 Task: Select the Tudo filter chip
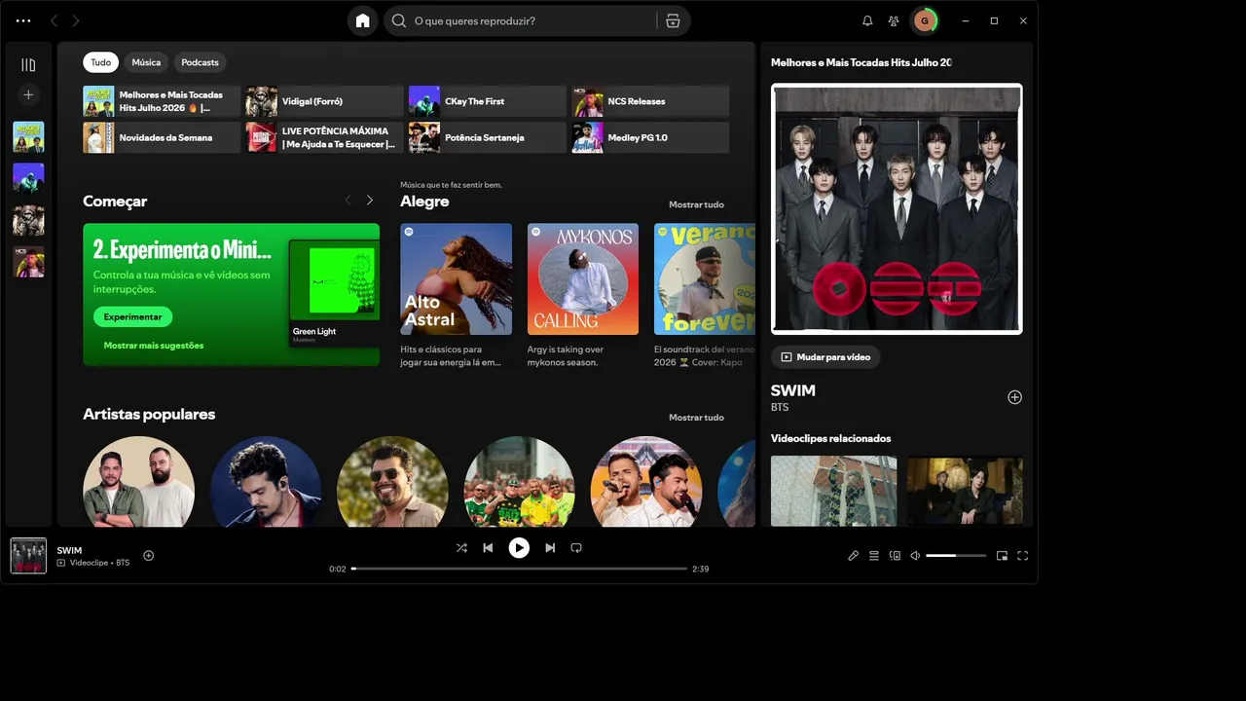pos(101,62)
